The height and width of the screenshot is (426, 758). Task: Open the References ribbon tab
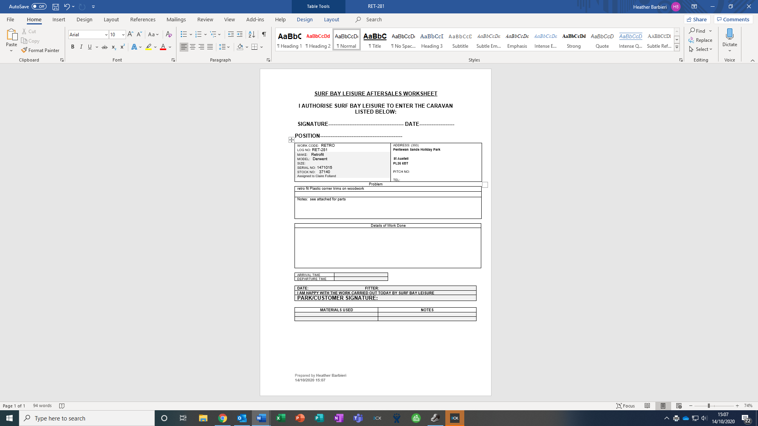pyautogui.click(x=143, y=19)
